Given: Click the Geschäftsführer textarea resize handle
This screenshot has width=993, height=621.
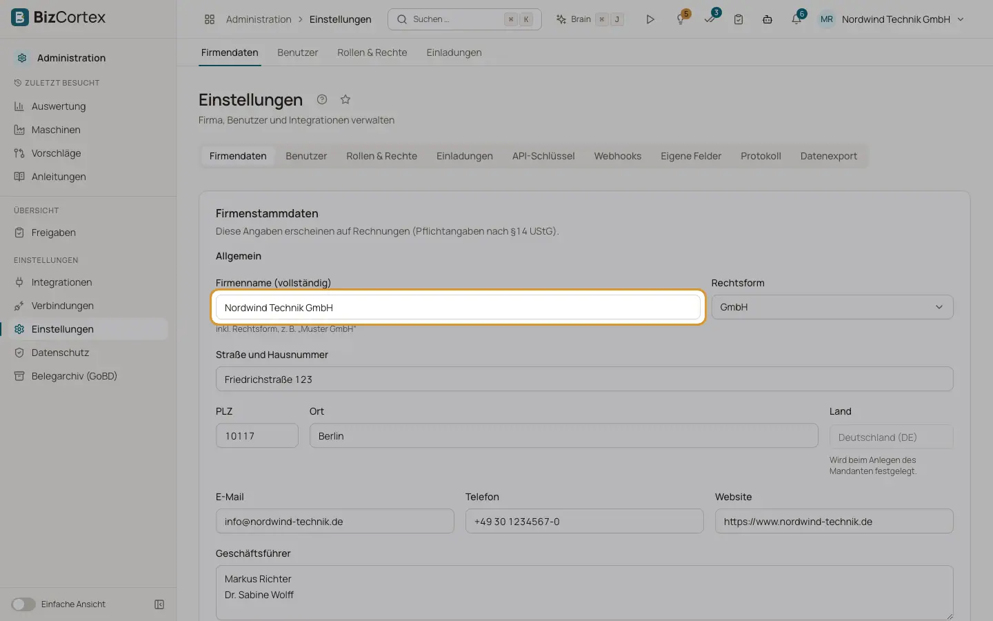Looking at the screenshot, I should click(x=949, y=615).
